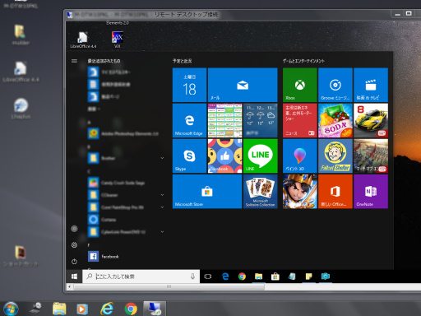Open Windows Media Player on host taskbar

point(81,309)
